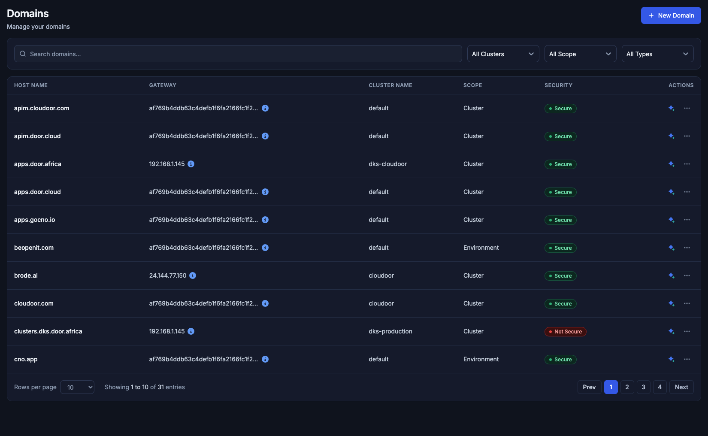
Task: Open the All Clusters filter dropdown
Action: tap(503, 54)
